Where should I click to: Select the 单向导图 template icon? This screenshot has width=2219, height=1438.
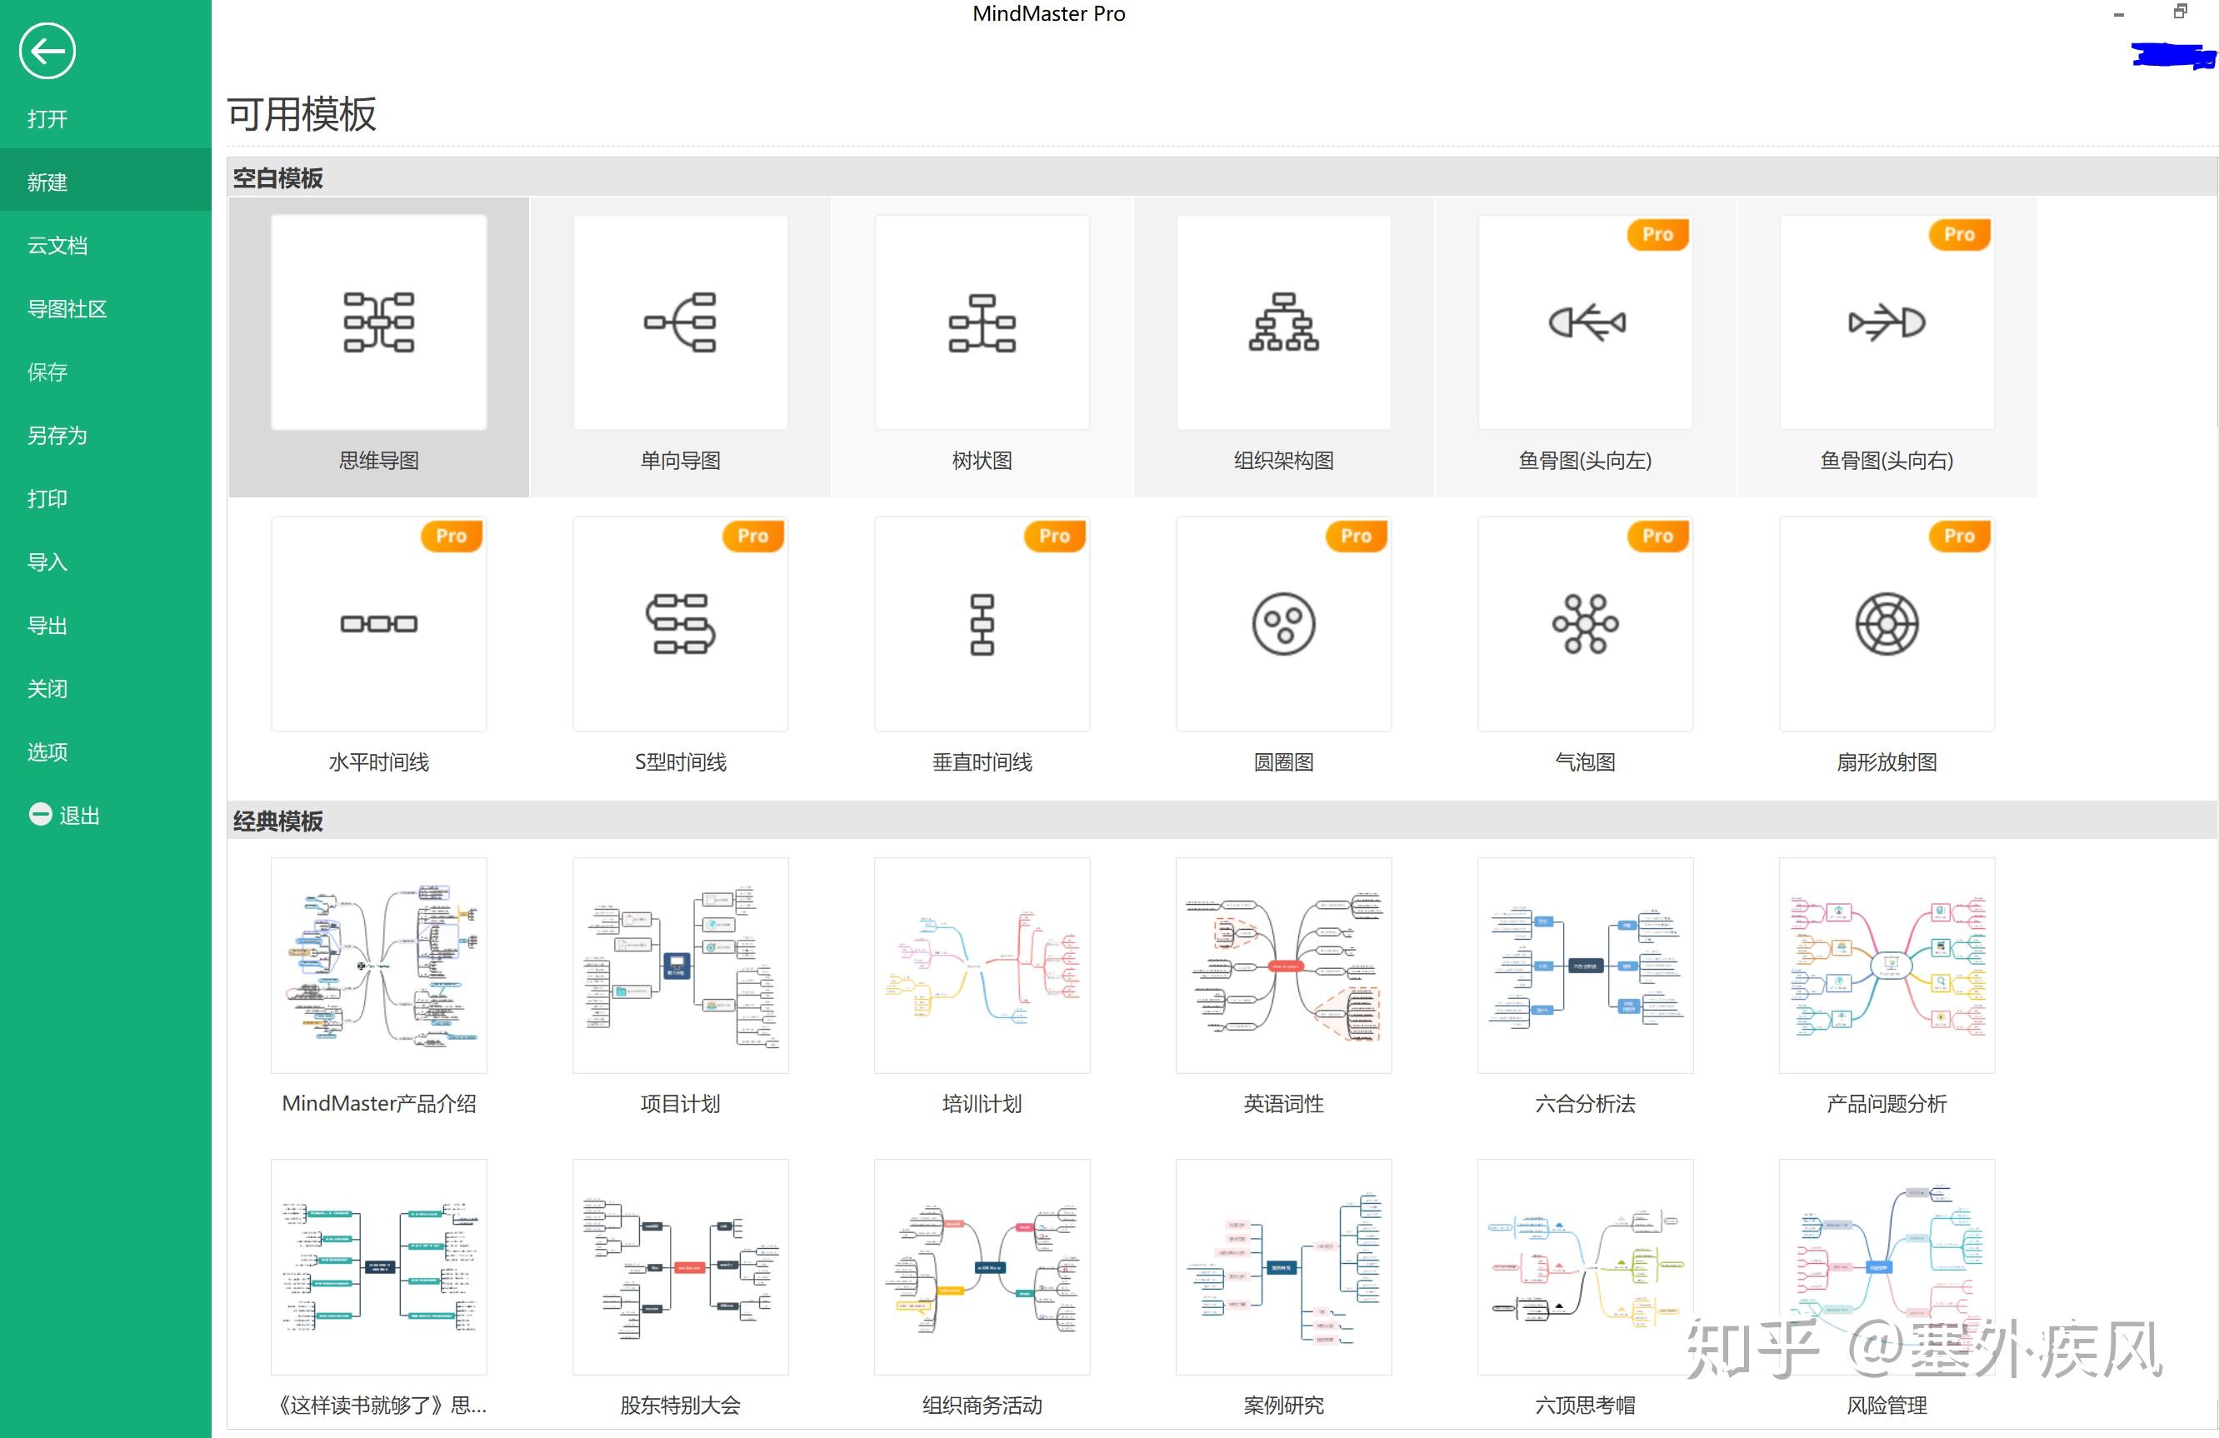[x=680, y=322]
